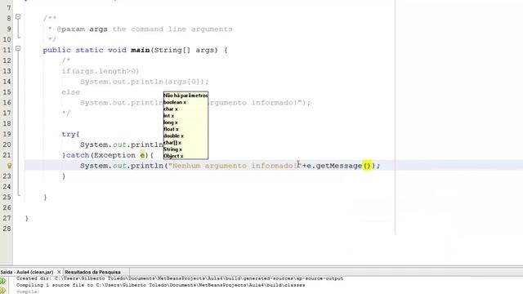The width and height of the screenshot is (523, 294).
Task: Select 'String x' in the parameter tooltip
Action: [172, 149]
